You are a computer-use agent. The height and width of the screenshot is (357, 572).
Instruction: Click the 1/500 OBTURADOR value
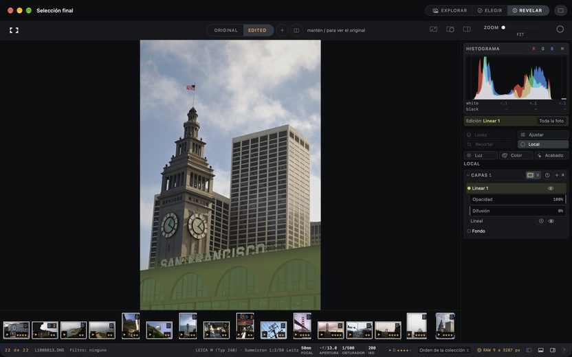click(353, 350)
